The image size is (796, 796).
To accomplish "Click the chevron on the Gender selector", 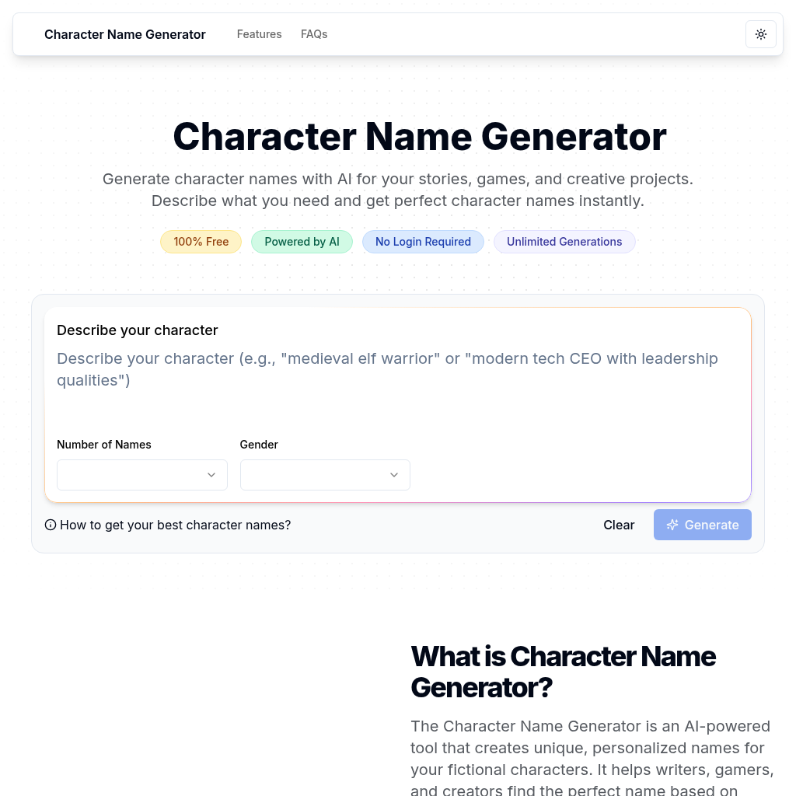I will (393, 474).
